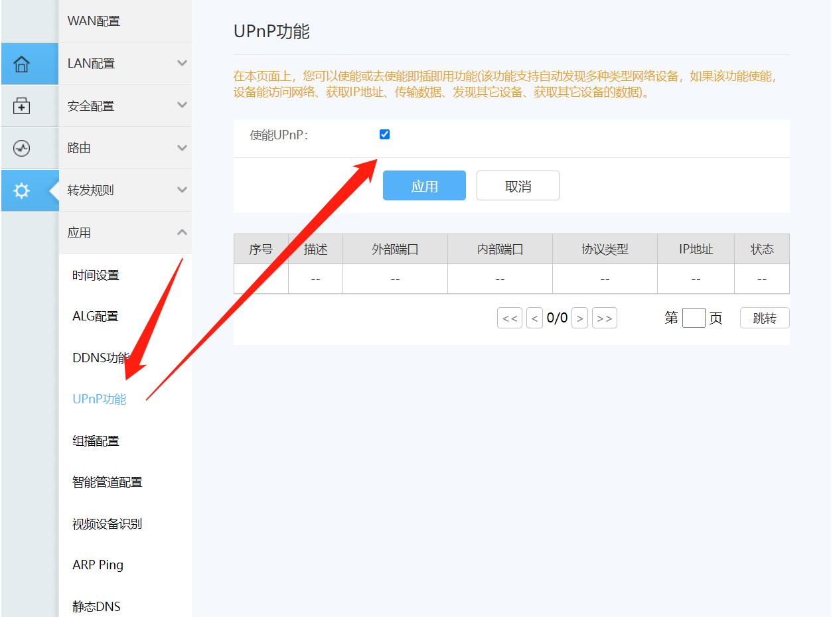Image resolution: width=833 pixels, height=617 pixels.
Task: Collapse the 应用 menu section
Action: 125,233
